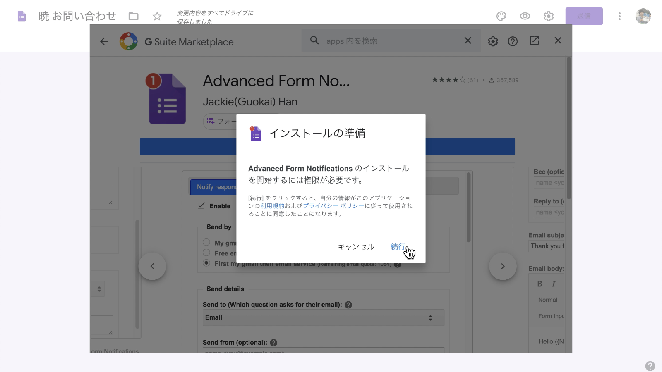Viewport: 662px width, 372px height.
Task: Toggle italic in email body editor
Action: 554,284
